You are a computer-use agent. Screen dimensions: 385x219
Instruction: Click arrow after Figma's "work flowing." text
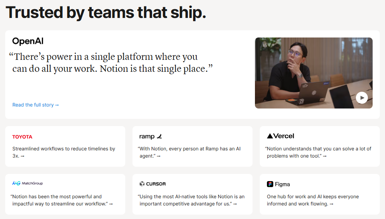point(332,204)
